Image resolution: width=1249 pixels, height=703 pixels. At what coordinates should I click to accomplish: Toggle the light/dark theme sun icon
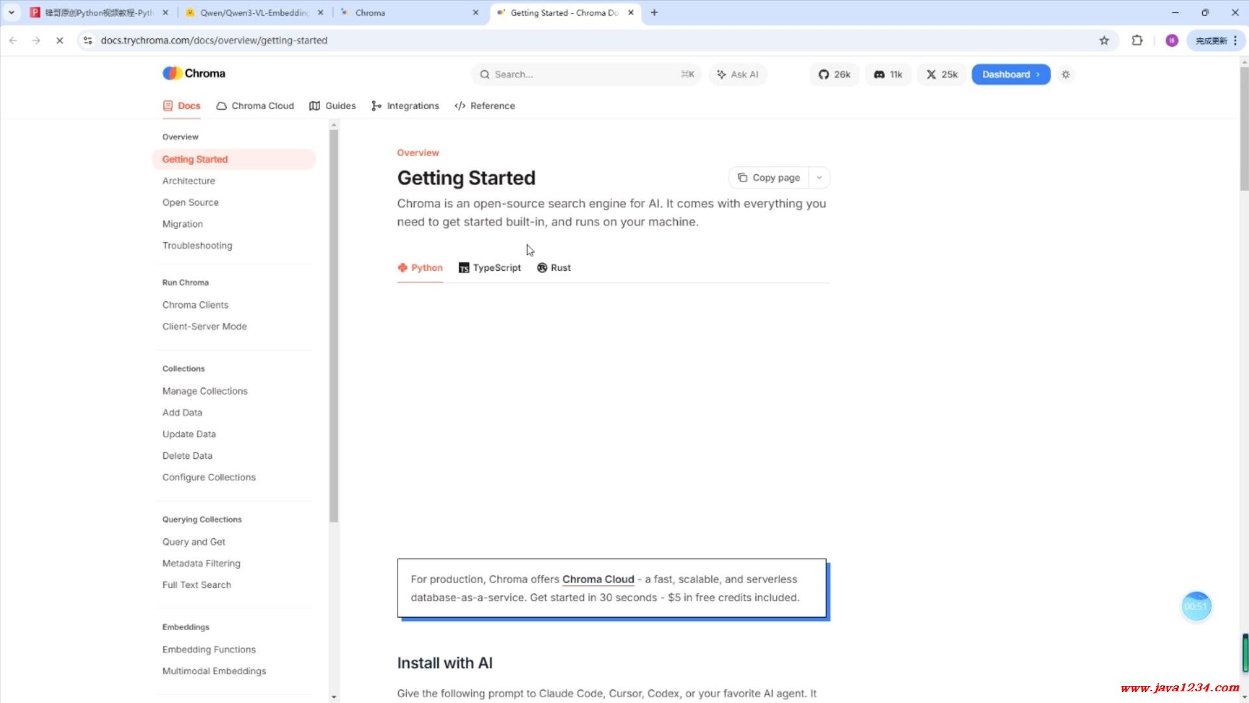pos(1066,74)
